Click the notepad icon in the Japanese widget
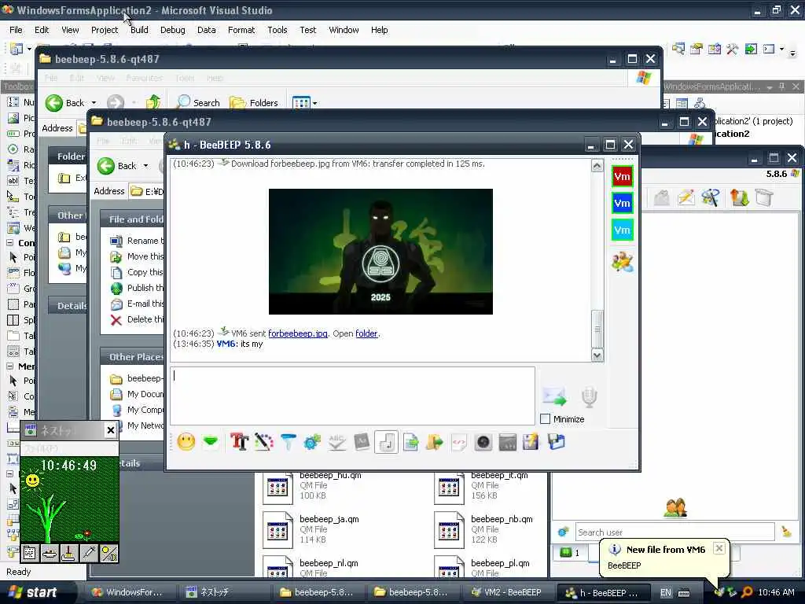The height and width of the screenshot is (604, 805). [30, 553]
